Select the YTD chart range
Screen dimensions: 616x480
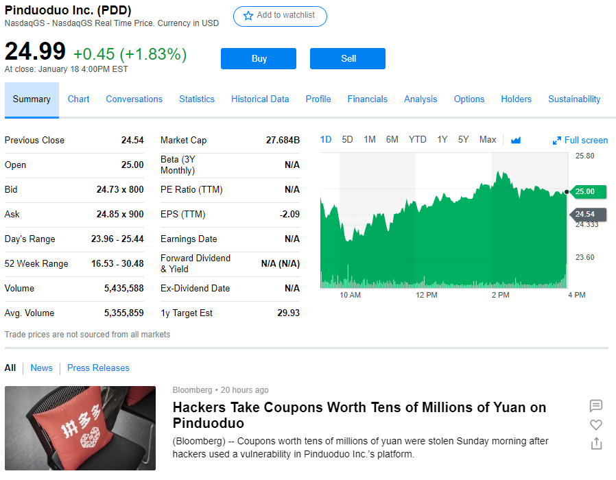(x=417, y=140)
